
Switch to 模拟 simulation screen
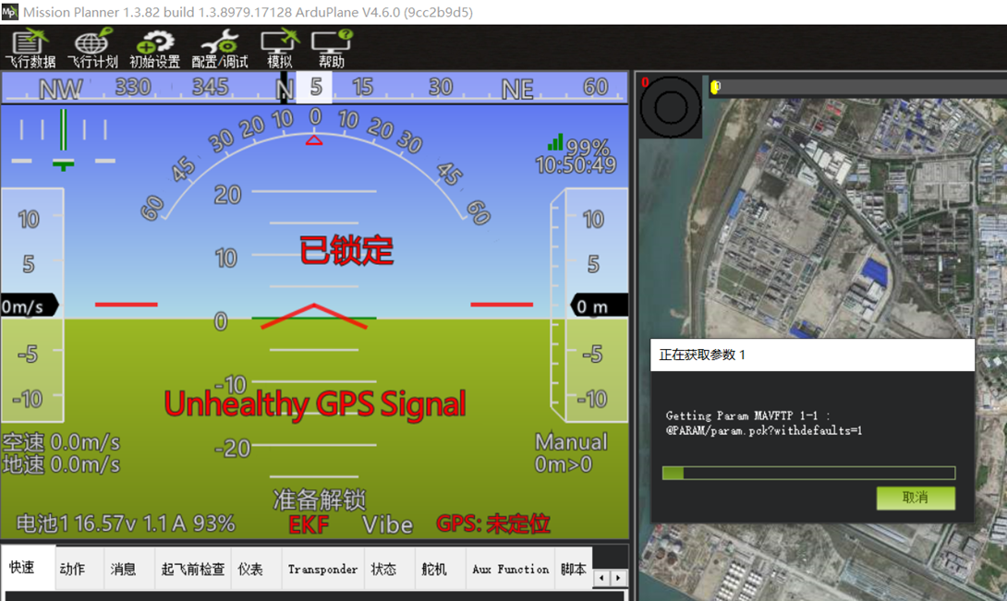pyautogui.click(x=279, y=48)
